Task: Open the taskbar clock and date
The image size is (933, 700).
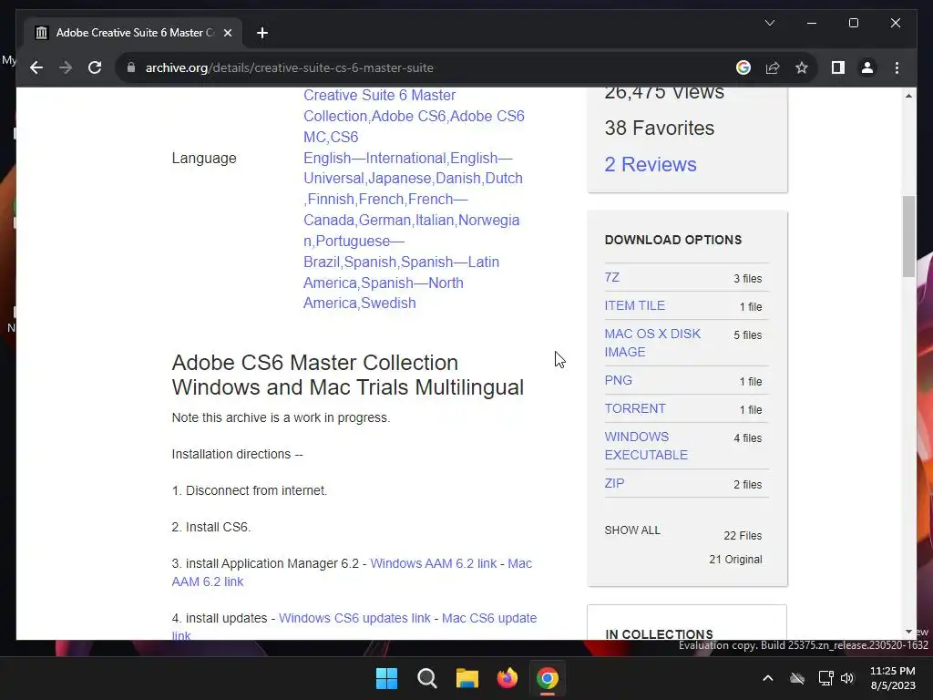Action: click(x=893, y=678)
